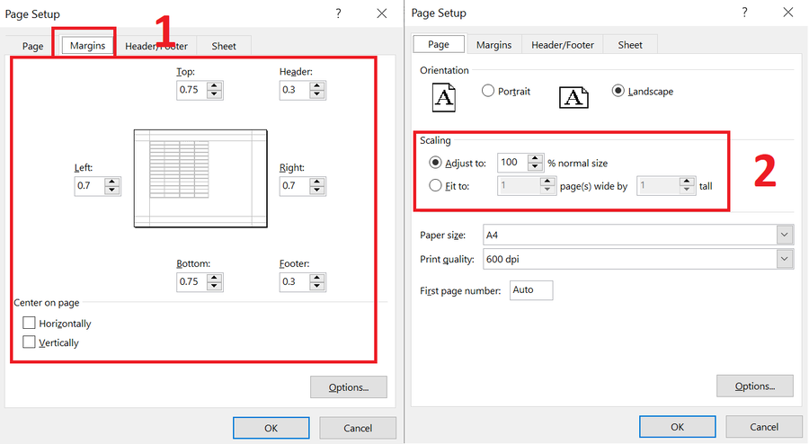Decrease the Adjust to percentage
The height and width of the screenshot is (444, 809).
click(535, 167)
